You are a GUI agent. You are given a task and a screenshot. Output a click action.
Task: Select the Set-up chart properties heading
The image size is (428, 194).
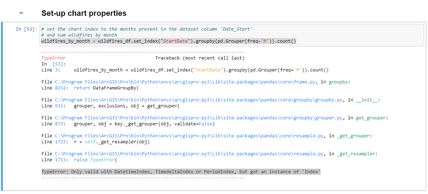pyautogui.click(x=84, y=13)
